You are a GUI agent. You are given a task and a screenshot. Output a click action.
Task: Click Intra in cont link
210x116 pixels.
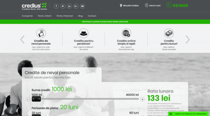coord(155,5)
